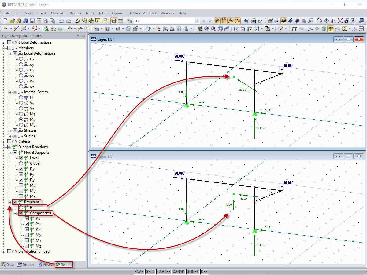
Task: Toggle SNAP in the status bar
Action: pyautogui.click(x=139, y=272)
